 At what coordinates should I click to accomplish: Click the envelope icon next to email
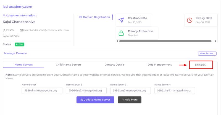(x=21, y=30)
